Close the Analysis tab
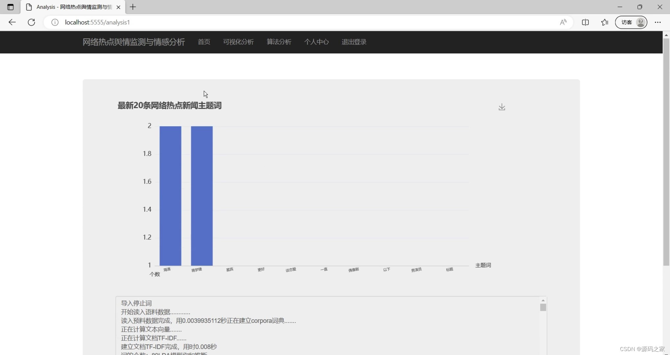The height and width of the screenshot is (355, 670). tap(118, 7)
